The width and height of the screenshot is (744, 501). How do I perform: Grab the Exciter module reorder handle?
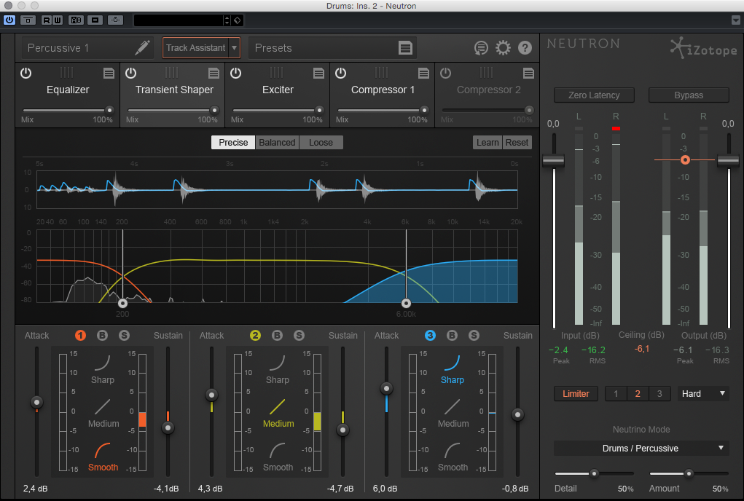click(x=277, y=72)
